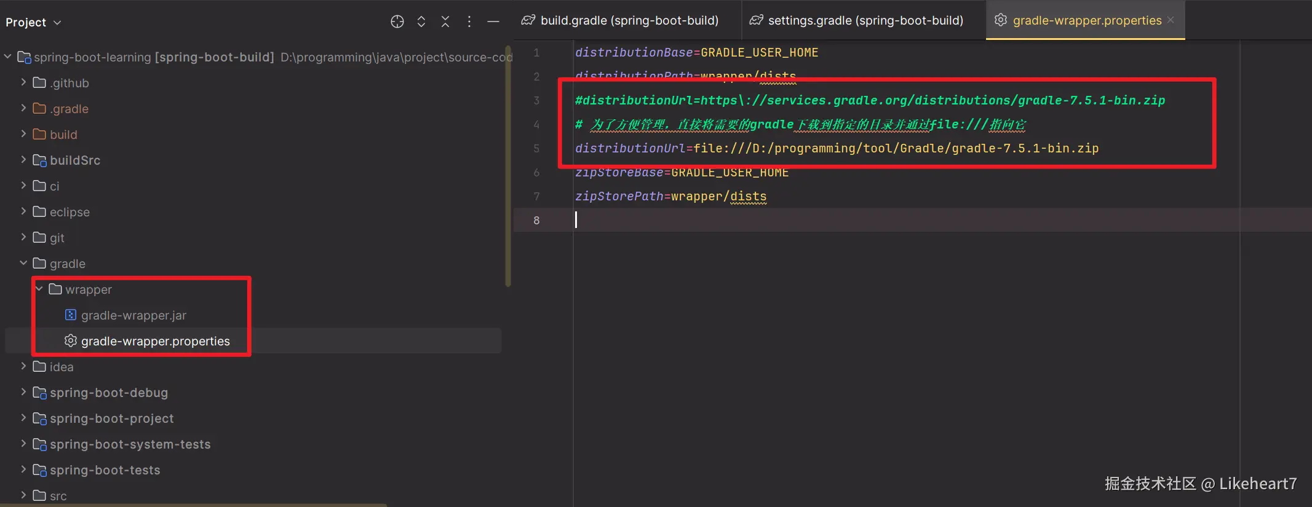Close the gradle-wrapper.properties tab
The image size is (1312, 507).
(x=1171, y=20)
